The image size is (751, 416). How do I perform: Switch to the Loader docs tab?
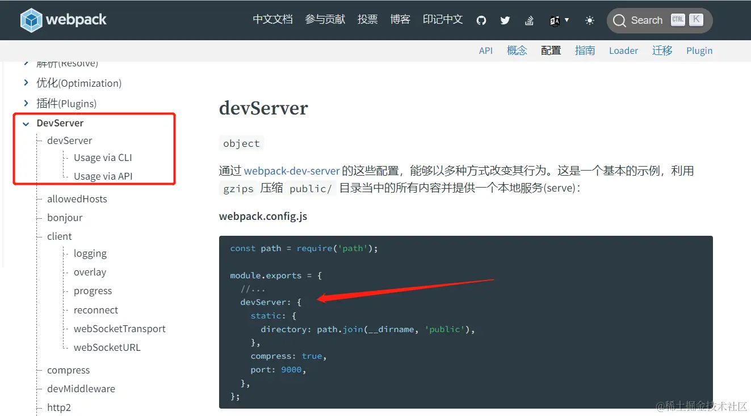pyautogui.click(x=623, y=50)
